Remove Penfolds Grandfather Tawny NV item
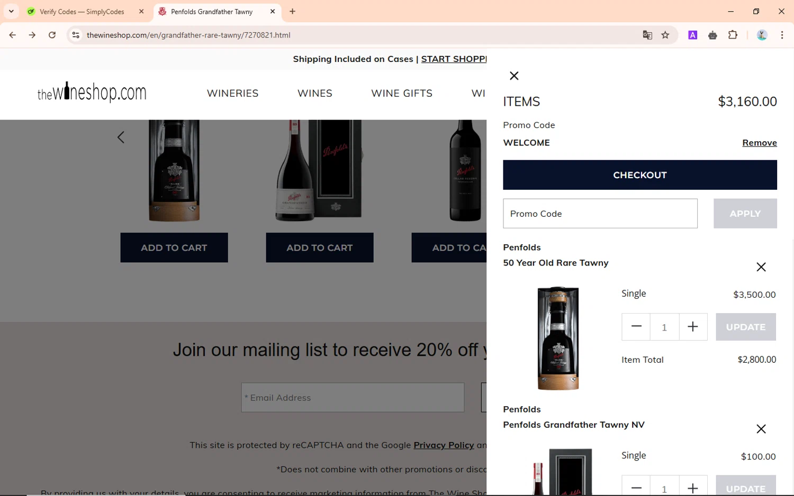This screenshot has height=496, width=794. tap(761, 429)
